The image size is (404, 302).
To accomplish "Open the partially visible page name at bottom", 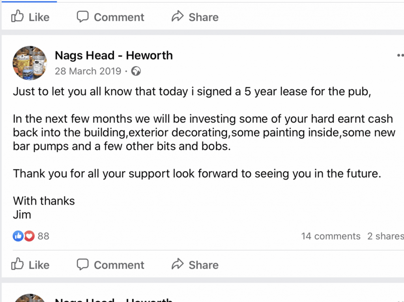I will [114, 299].
